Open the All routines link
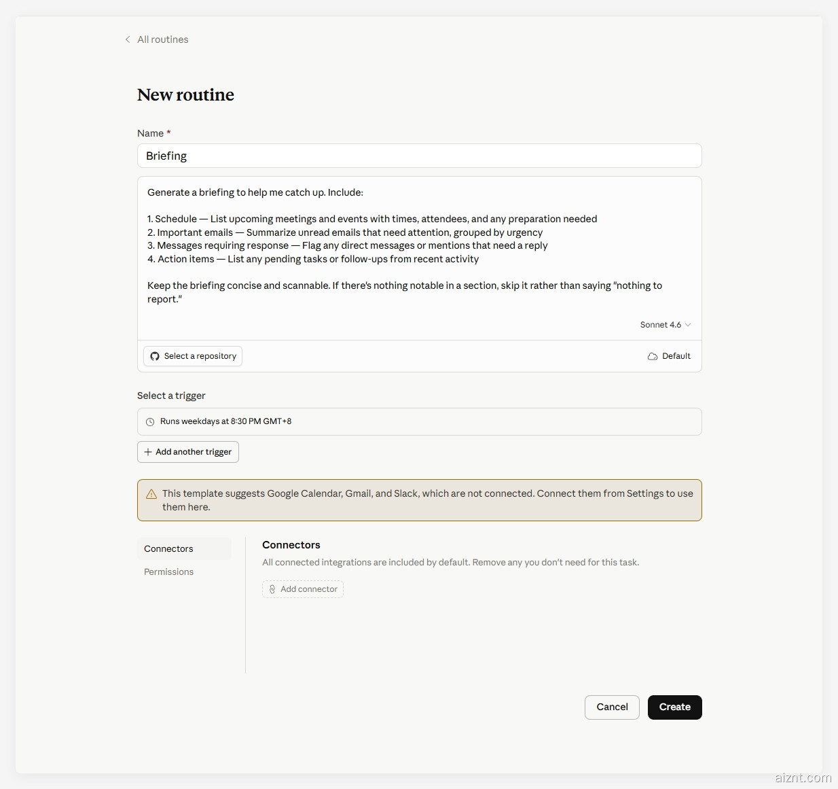Screen dimensions: 838x789 click(x=163, y=39)
